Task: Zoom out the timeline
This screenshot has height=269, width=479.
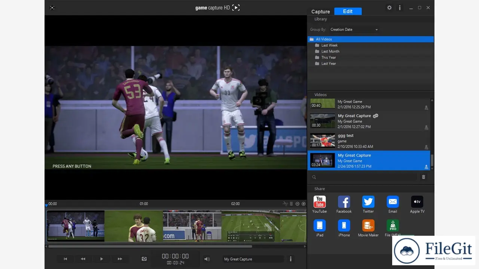Action: pos(298,204)
